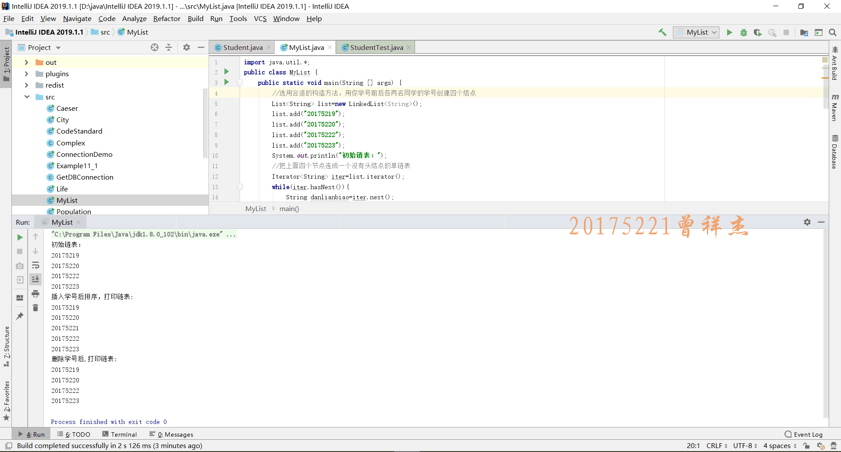Open Project panel settings gear
Screen dimensions: 841x452
point(187,47)
